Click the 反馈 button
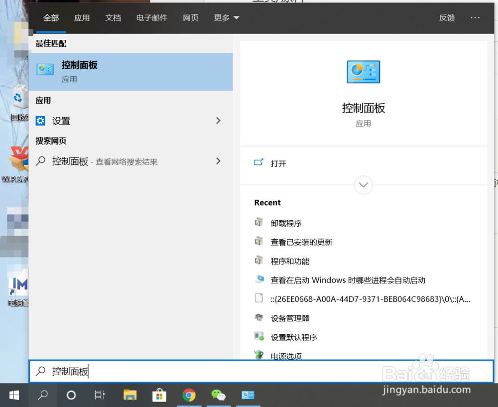This screenshot has width=498, height=407. point(447,17)
